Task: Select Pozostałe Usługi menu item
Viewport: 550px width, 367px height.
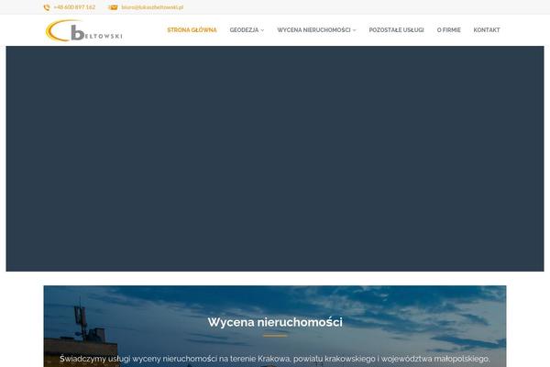Action: click(x=396, y=30)
